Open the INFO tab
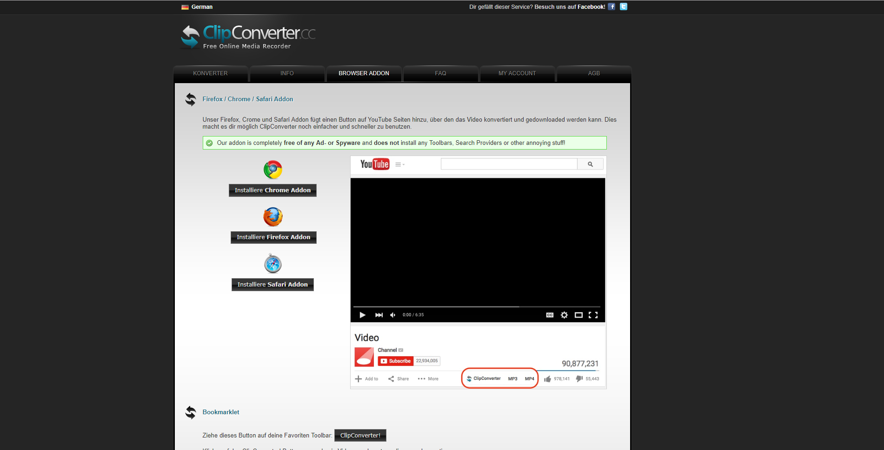This screenshot has height=450, width=884. pos(287,73)
